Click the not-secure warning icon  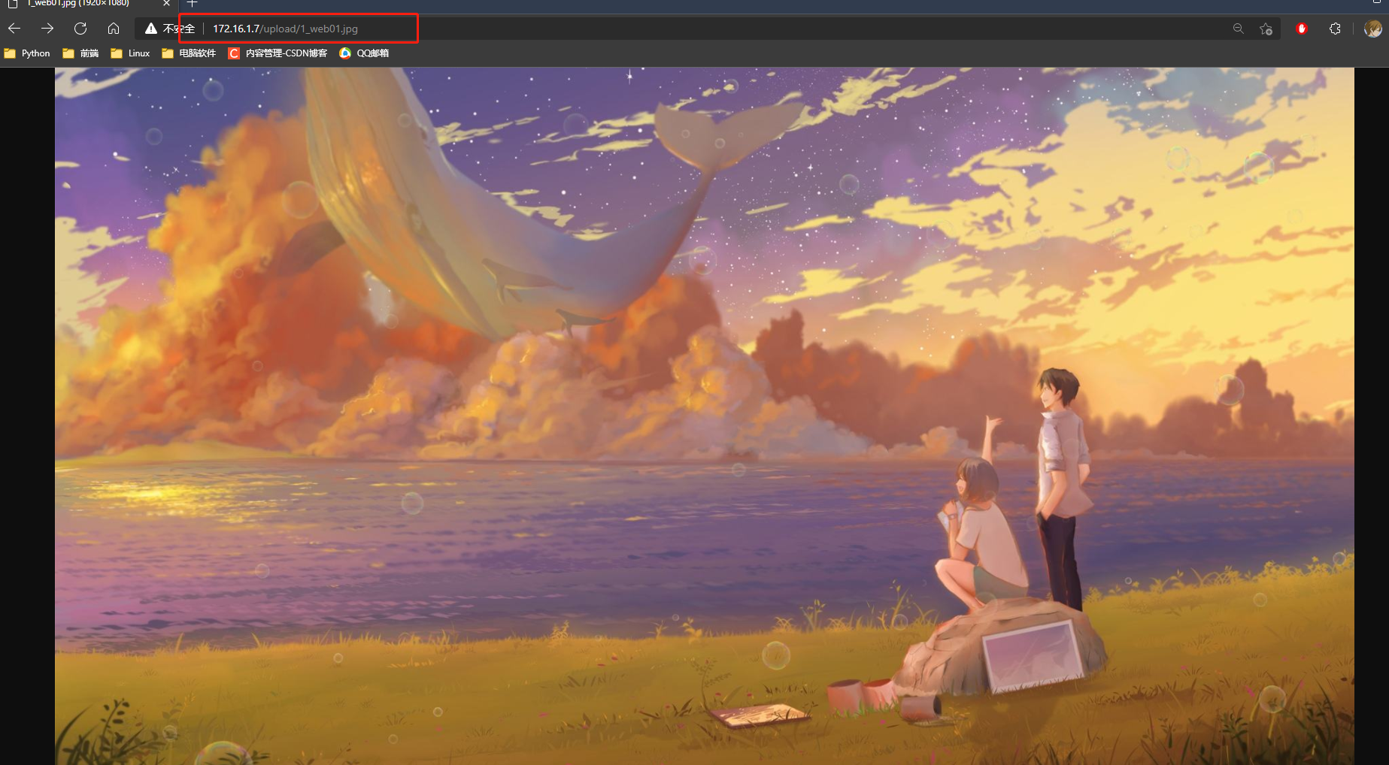151,29
